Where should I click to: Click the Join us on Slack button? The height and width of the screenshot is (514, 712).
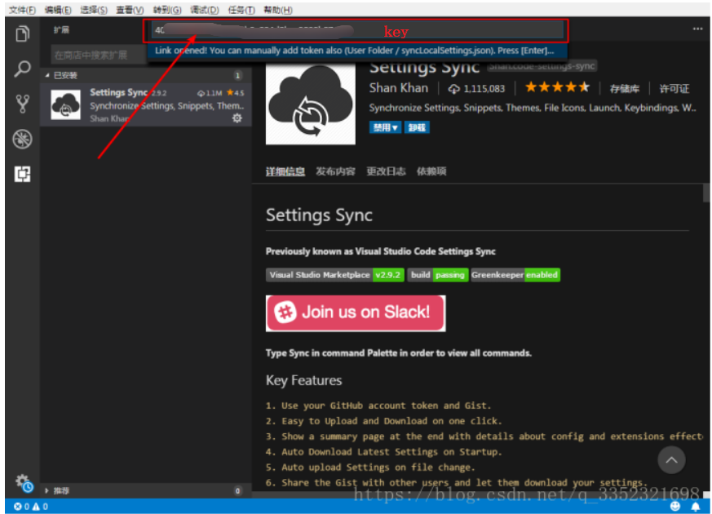coord(355,313)
